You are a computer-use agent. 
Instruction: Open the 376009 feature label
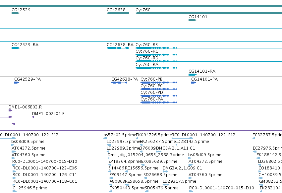click(x=148, y=148)
